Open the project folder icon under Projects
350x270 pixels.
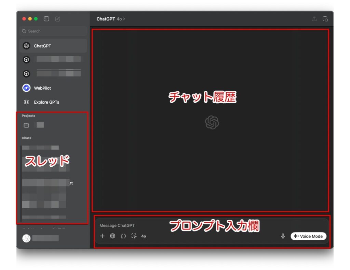tap(26, 125)
